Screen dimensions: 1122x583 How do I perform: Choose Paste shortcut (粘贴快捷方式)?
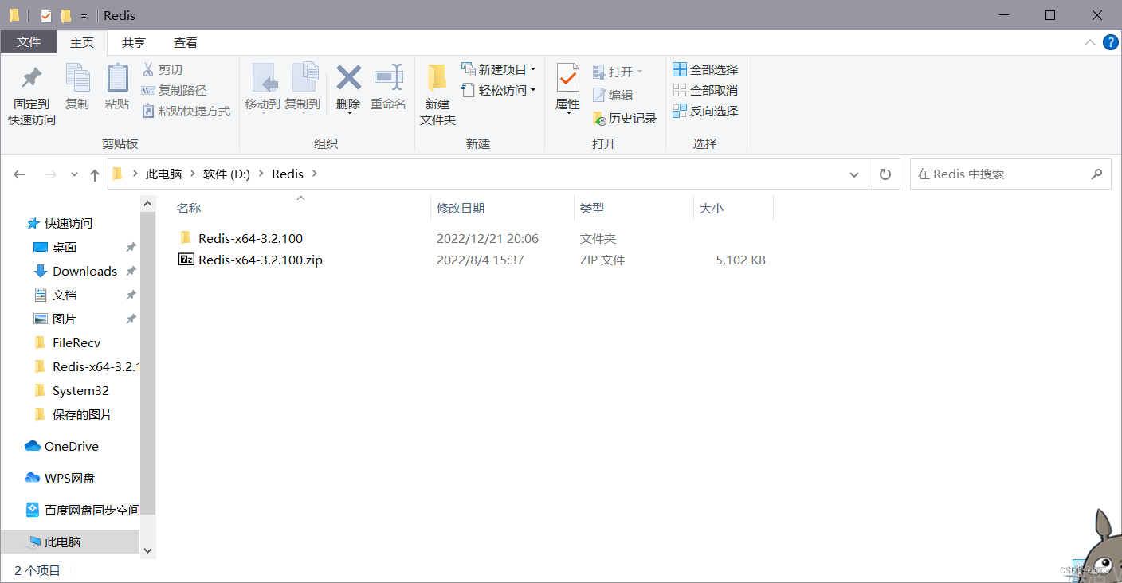point(186,112)
